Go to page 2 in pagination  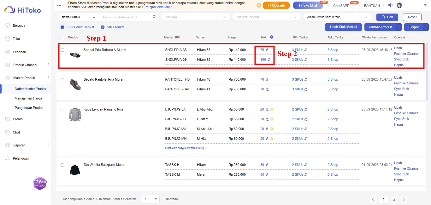[394, 199]
